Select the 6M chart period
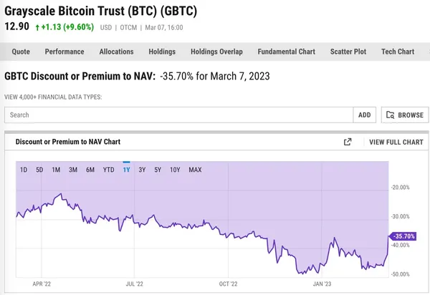 (x=90, y=170)
